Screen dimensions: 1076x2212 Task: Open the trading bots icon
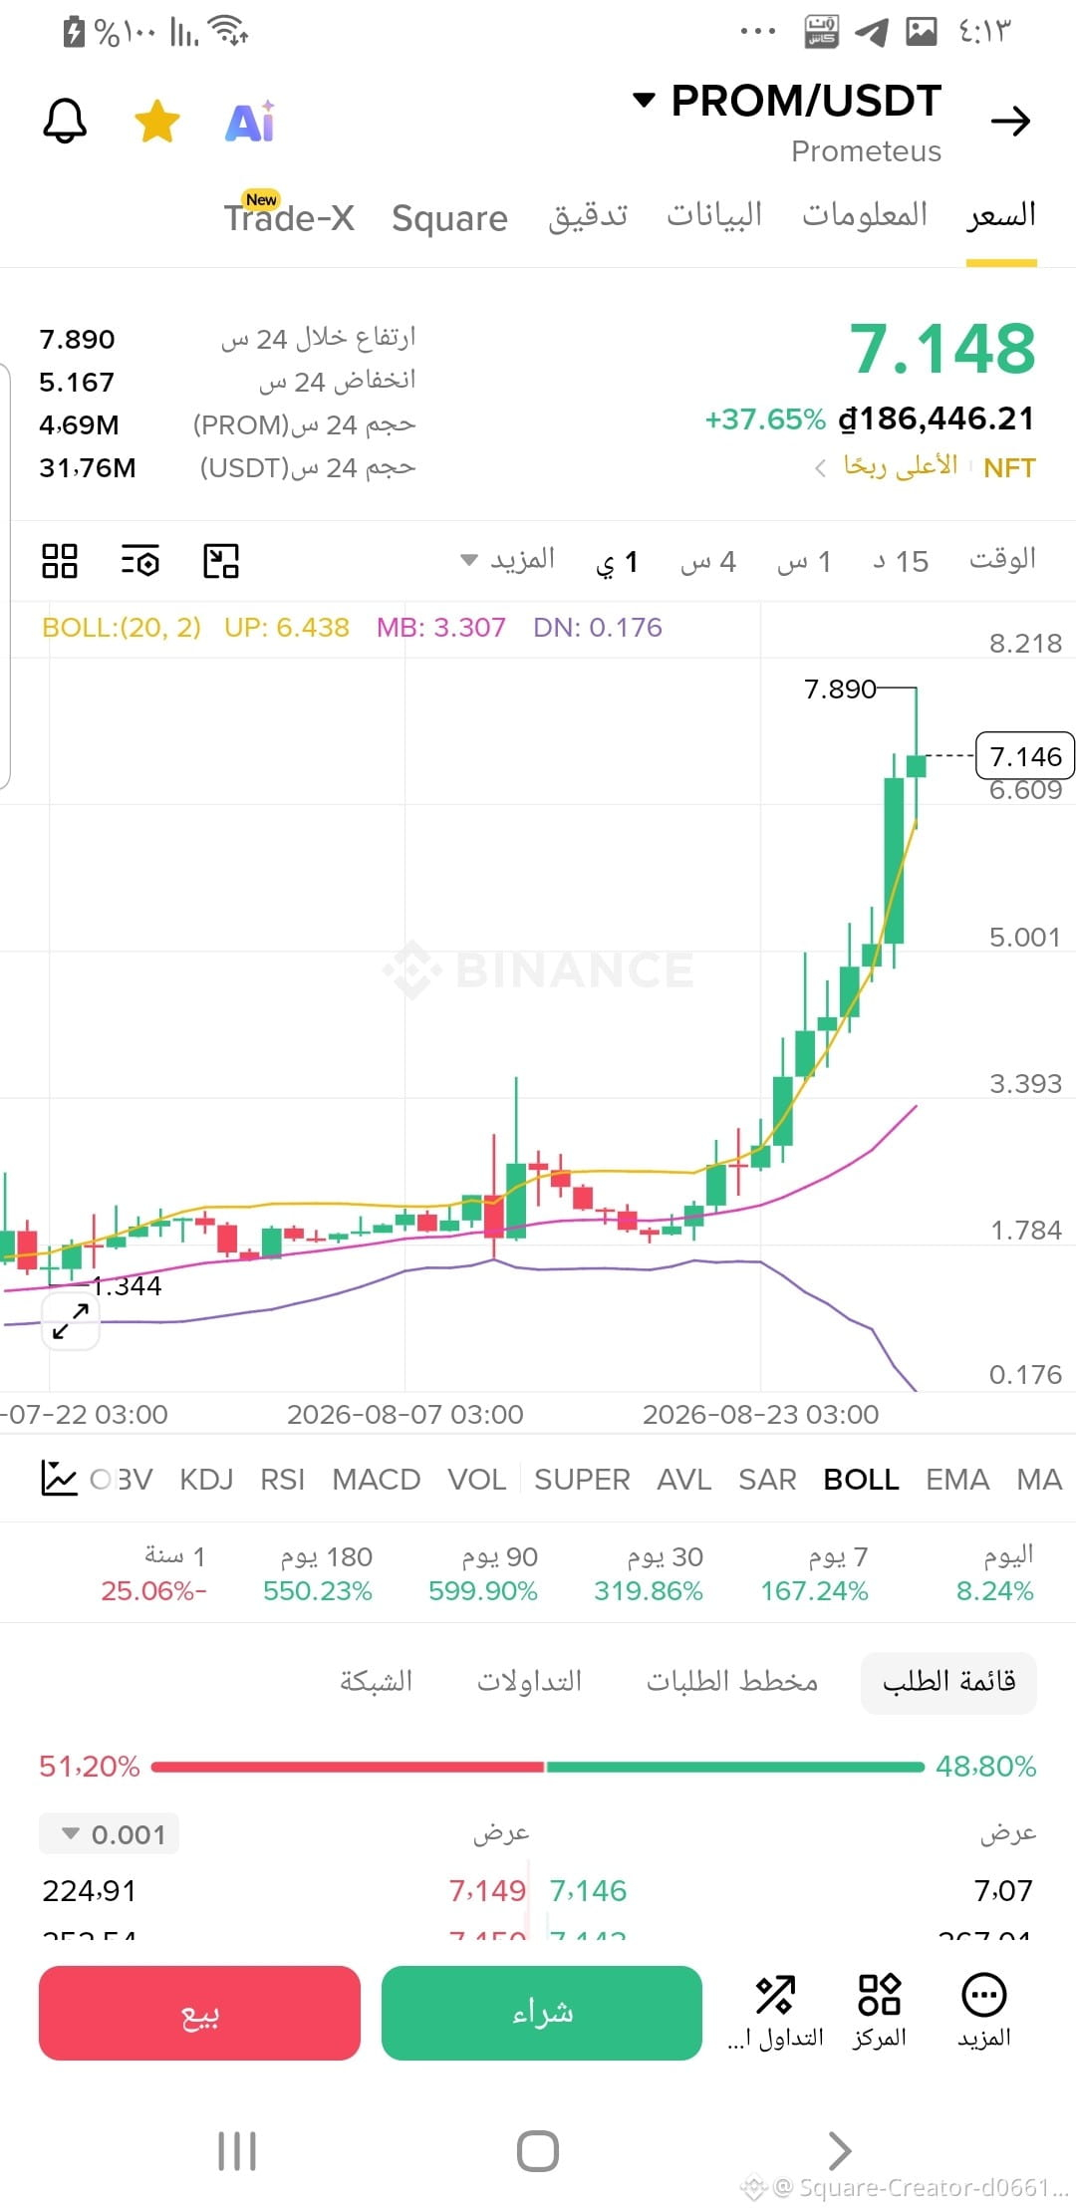tap(775, 2011)
